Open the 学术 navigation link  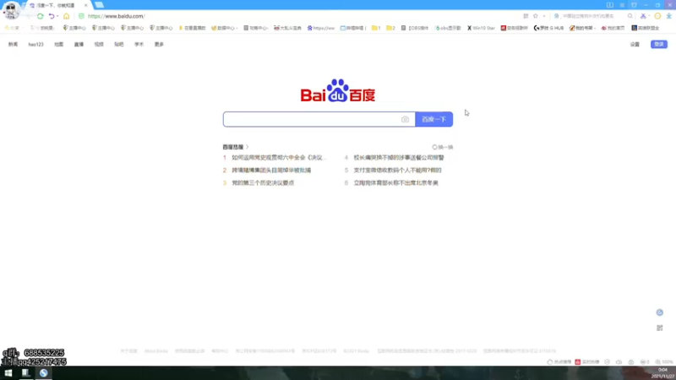tap(139, 45)
